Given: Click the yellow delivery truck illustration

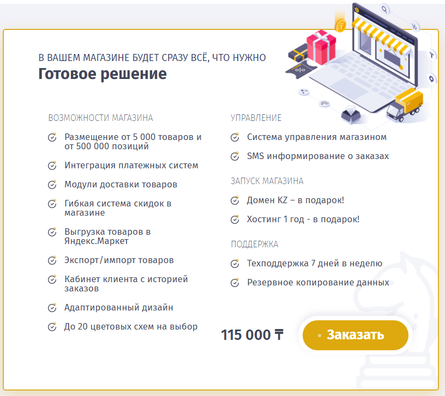Looking at the screenshot, I should pos(405,105).
